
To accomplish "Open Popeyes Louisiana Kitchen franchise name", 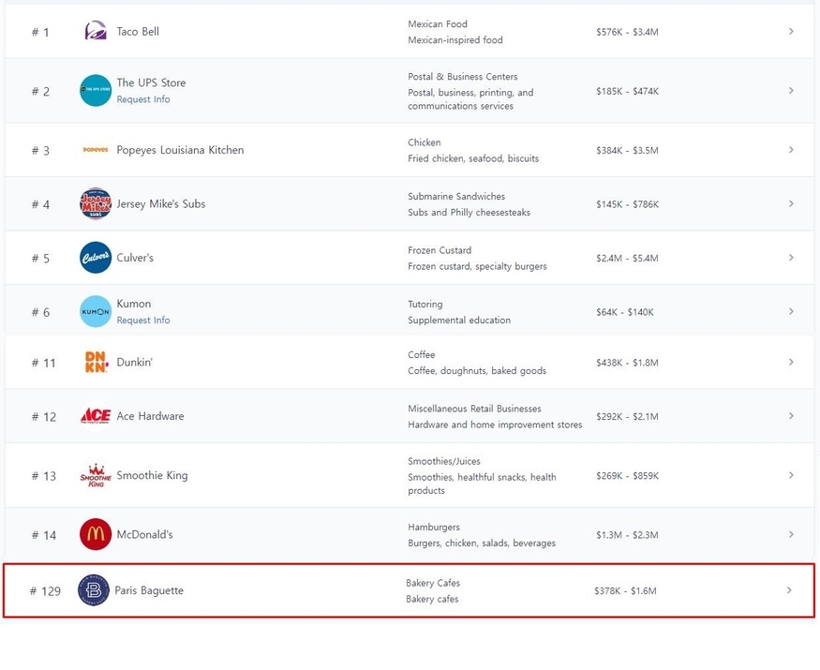I will [x=181, y=150].
